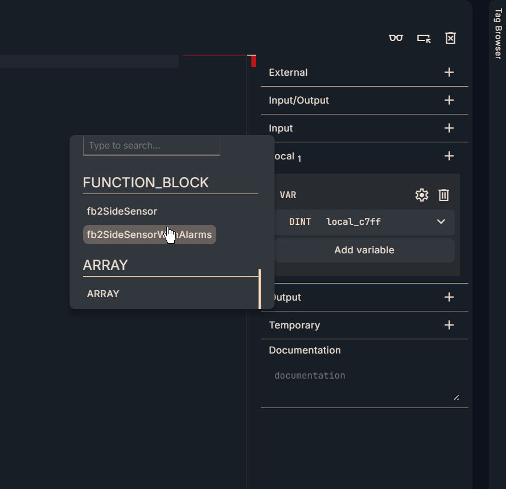The width and height of the screenshot is (506, 489).
Task: Select fb2SideSensor from type list
Action: [x=122, y=211]
